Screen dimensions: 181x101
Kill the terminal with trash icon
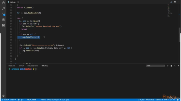[171, 66]
